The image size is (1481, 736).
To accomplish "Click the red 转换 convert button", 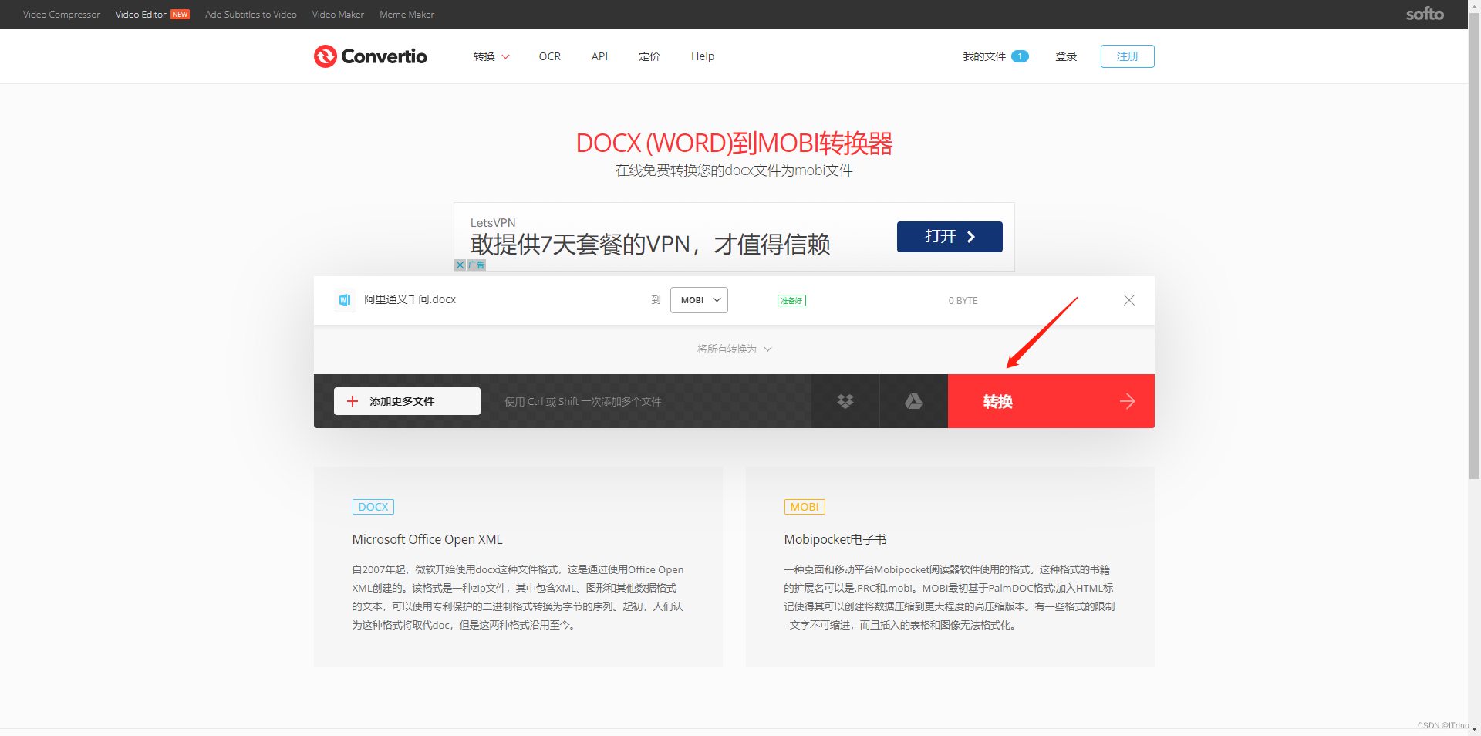I will click(x=1051, y=401).
